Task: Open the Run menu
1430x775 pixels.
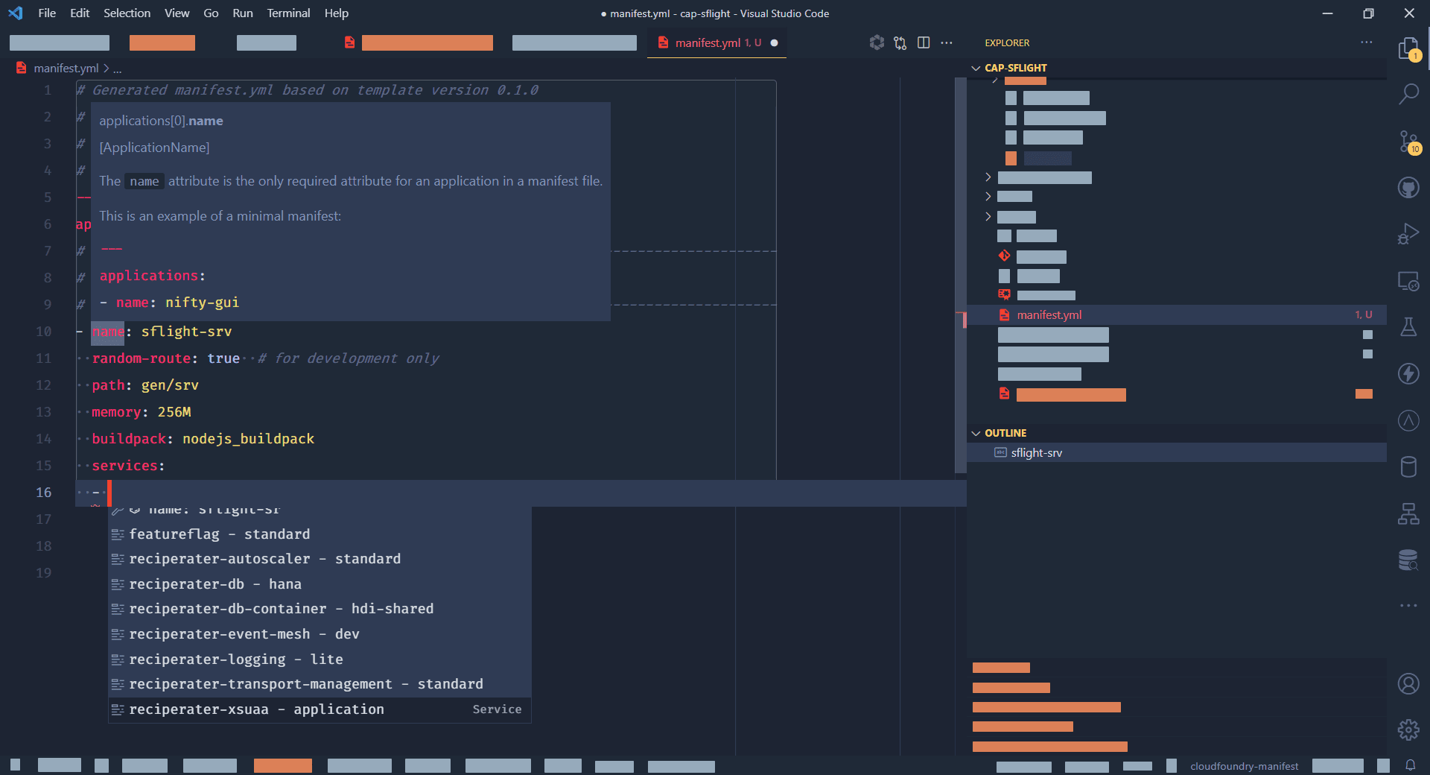Action: (x=242, y=13)
